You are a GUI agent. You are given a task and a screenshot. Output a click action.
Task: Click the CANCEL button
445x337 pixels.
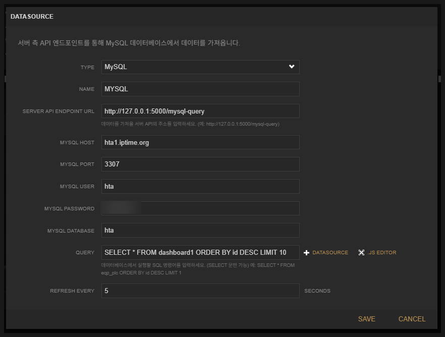coord(412,319)
